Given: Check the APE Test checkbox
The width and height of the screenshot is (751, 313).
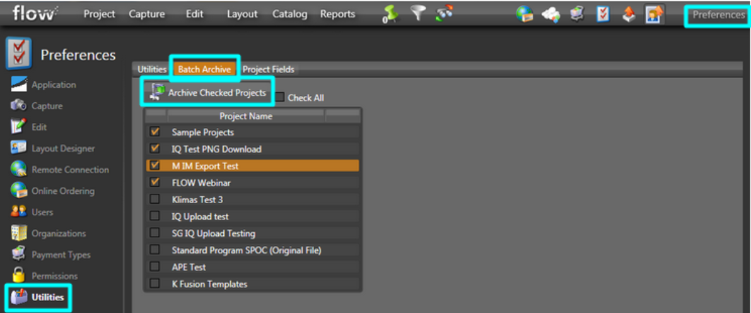Looking at the screenshot, I should (154, 266).
